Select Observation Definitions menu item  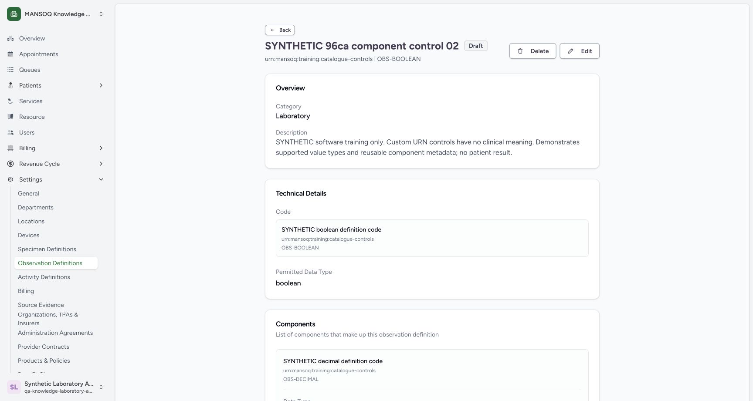[x=56, y=263]
